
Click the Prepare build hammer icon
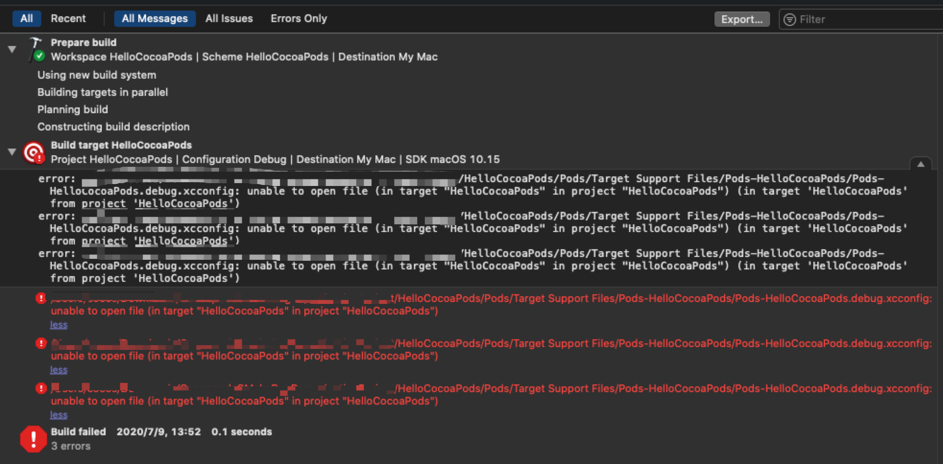pos(36,50)
